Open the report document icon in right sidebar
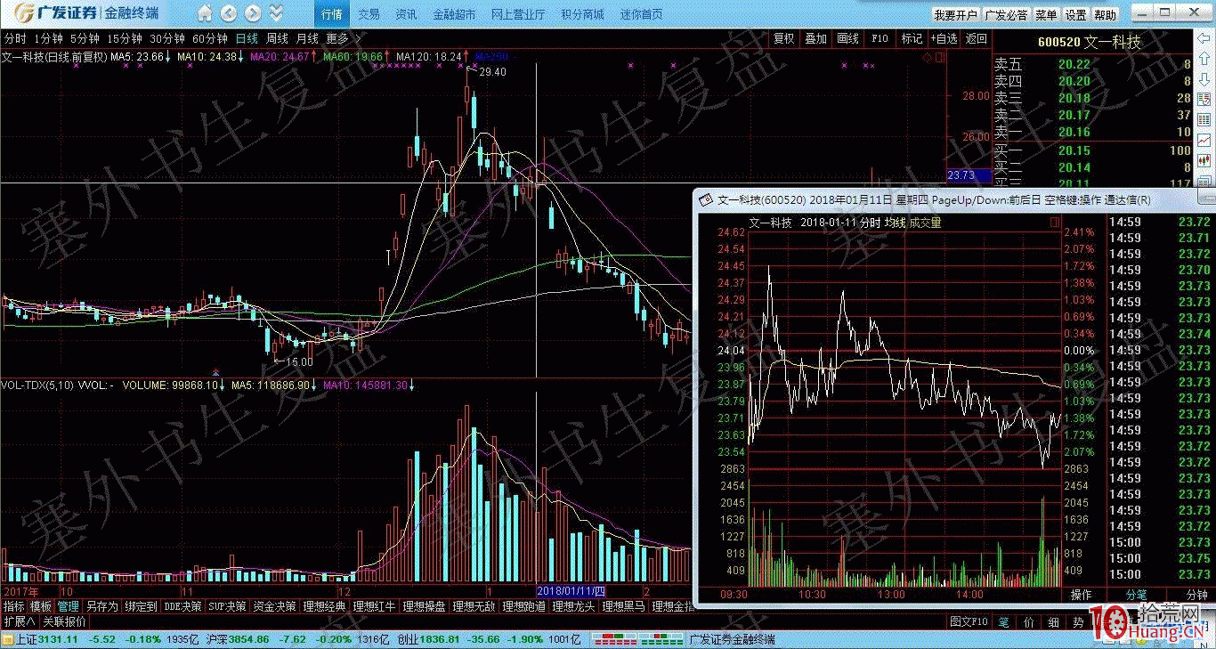Viewport: 1216px width, 649px height. tap(1204, 101)
